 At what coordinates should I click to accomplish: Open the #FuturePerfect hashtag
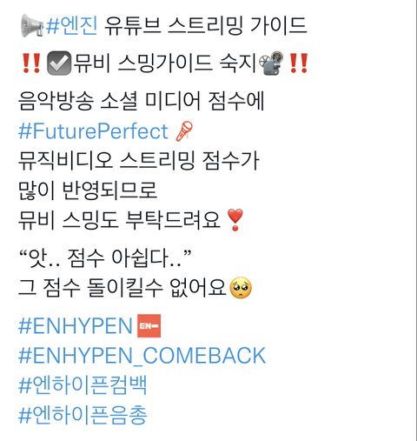coord(93,131)
